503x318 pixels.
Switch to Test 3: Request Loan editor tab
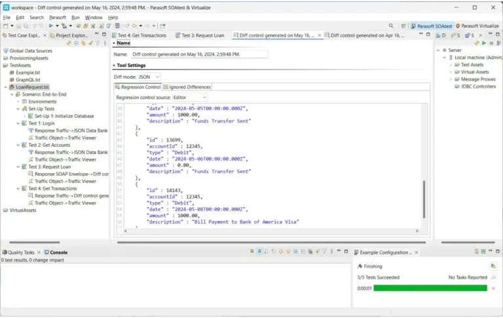pos(200,35)
